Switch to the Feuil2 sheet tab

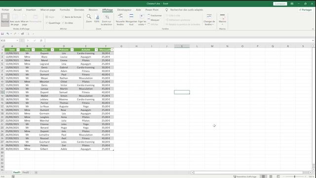click(26, 173)
